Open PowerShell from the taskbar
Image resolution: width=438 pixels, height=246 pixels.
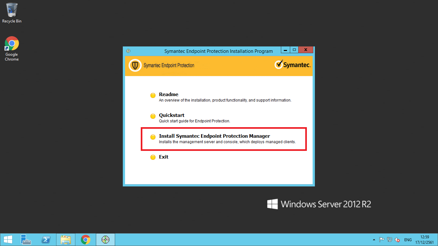[46, 240]
